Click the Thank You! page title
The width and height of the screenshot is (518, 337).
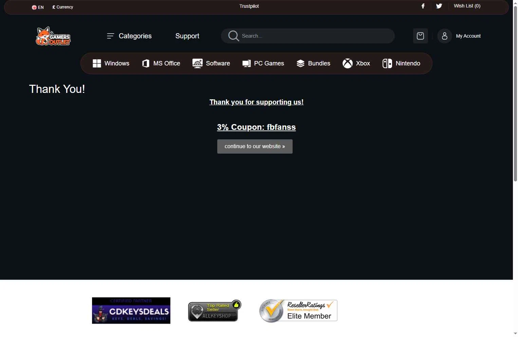(57, 89)
